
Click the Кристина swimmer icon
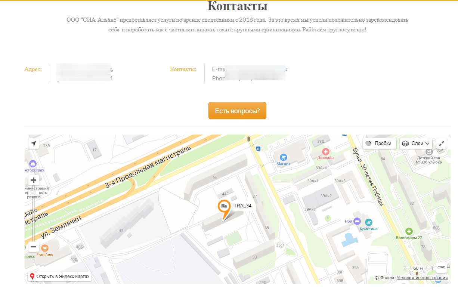[369, 222]
